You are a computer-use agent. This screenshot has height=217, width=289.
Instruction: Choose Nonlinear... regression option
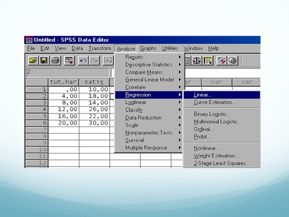coord(222,148)
